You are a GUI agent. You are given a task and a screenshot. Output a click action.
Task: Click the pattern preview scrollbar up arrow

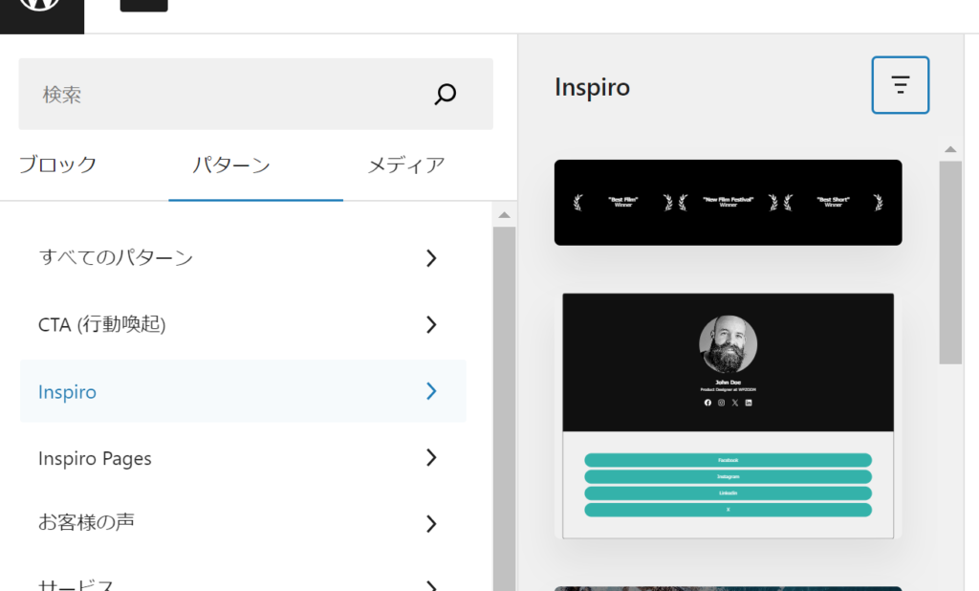pos(949,149)
